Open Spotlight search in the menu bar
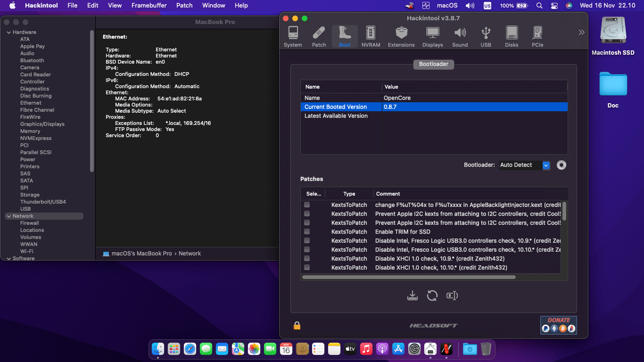Screen dimensions: 644x362 (539, 6)
